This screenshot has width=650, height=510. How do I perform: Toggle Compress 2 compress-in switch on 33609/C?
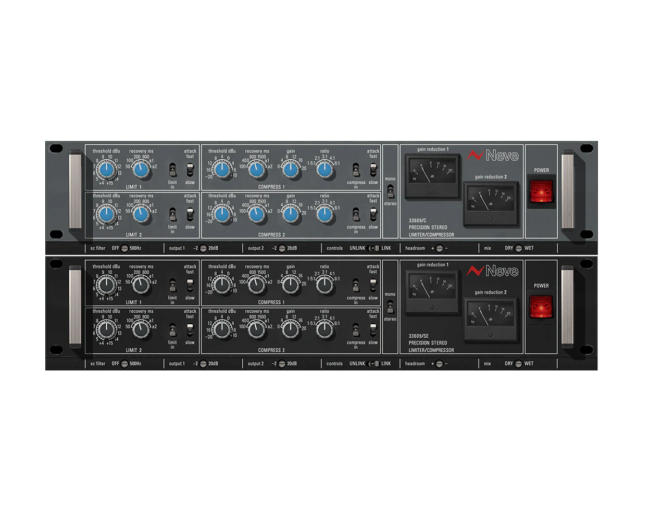tap(356, 214)
